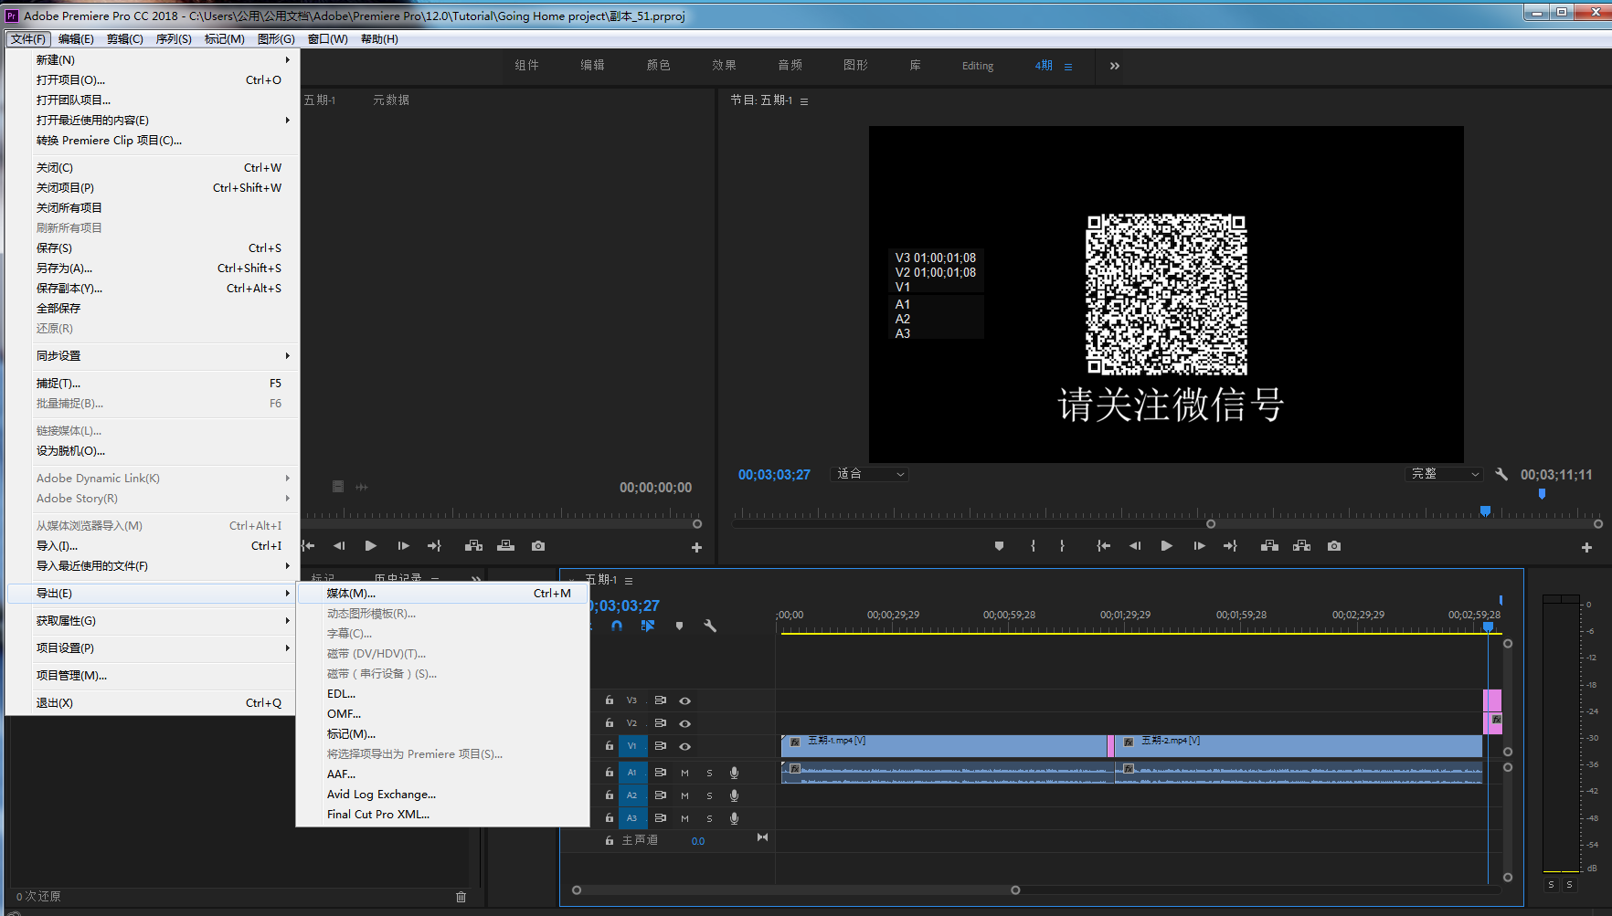Add marker in program monitor
This screenshot has width=1612, height=916.
[999, 546]
